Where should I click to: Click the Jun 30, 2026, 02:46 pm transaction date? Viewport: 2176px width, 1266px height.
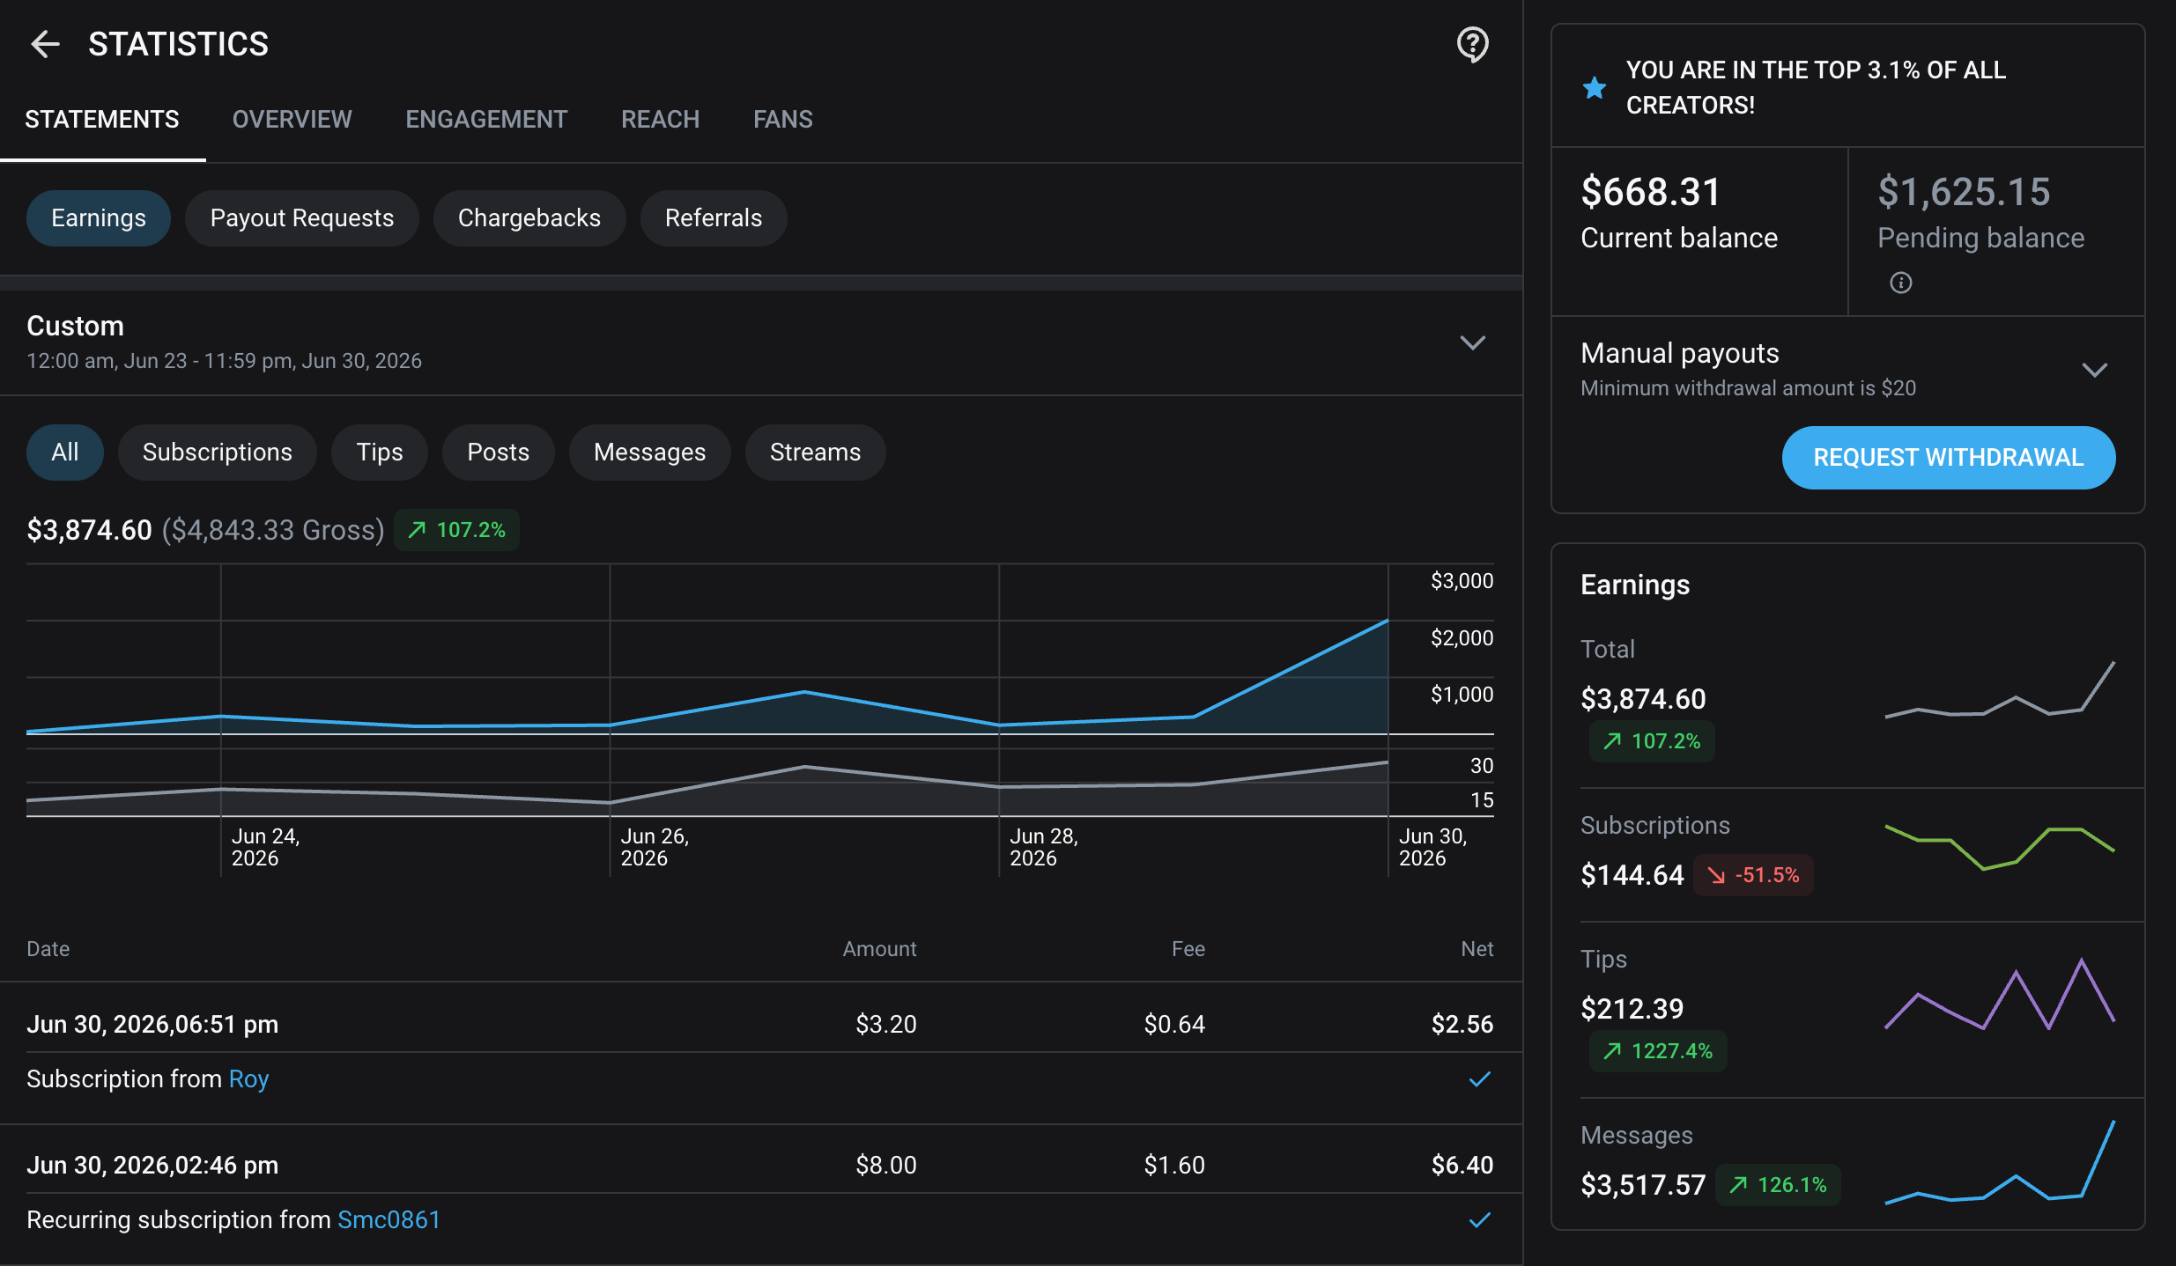(x=152, y=1165)
